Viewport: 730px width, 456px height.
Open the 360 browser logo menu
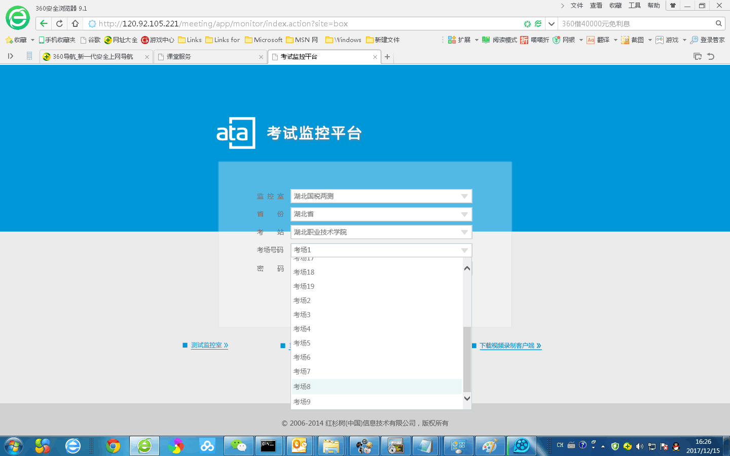click(18, 18)
